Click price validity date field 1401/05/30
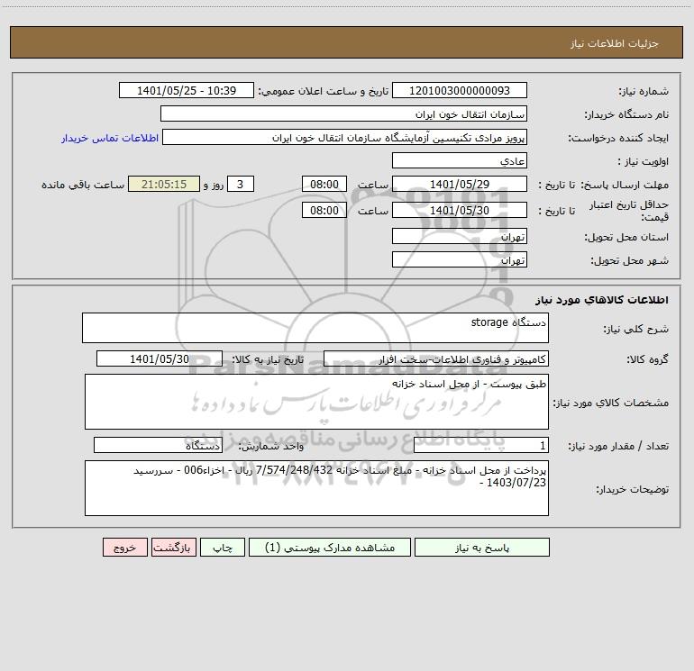Viewport: 694px width, 671px height. pyautogui.click(x=460, y=210)
